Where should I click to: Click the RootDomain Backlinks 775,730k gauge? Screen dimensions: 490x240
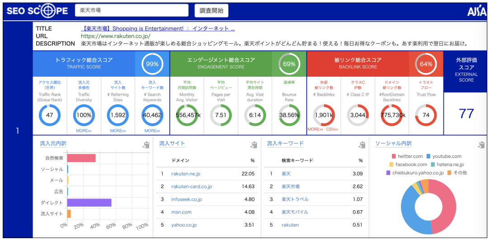coord(392,115)
